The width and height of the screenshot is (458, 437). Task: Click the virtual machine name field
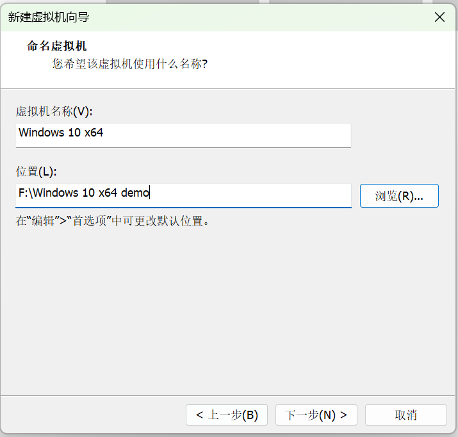pyautogui.click(x=183, y=136)
